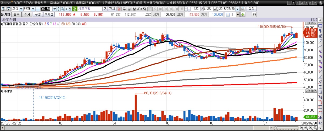Screen dimensions: 324x131
Task: Click the 496,353(2015/04/14) volume peak label
Action: tap(157, 93)
